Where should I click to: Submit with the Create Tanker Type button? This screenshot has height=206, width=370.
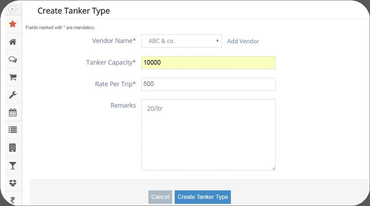pos(203,197)
